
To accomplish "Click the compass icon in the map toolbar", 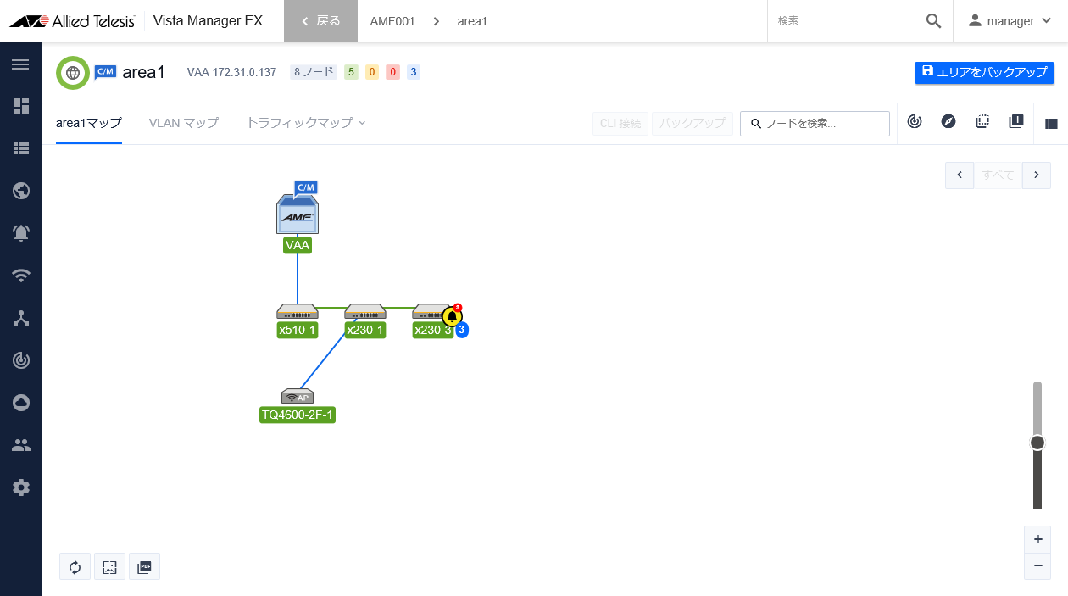I will [x=948, y=122].
